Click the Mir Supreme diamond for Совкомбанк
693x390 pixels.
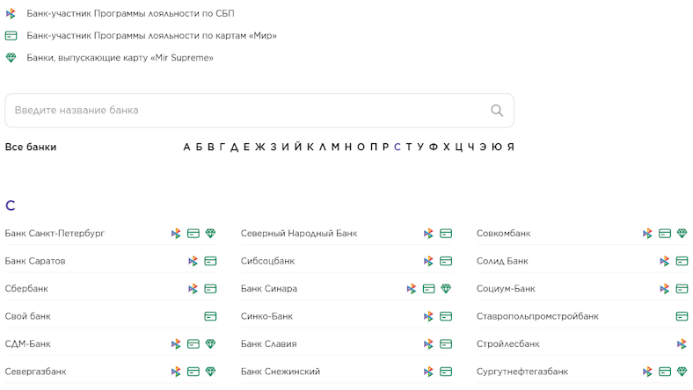coord(682,233)
